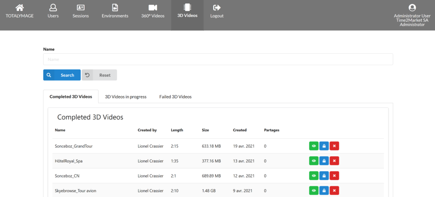Click the 377.16 MB size cell
Image resolution: width=435 pixels, height=197 pixels.
pos(212,161)
